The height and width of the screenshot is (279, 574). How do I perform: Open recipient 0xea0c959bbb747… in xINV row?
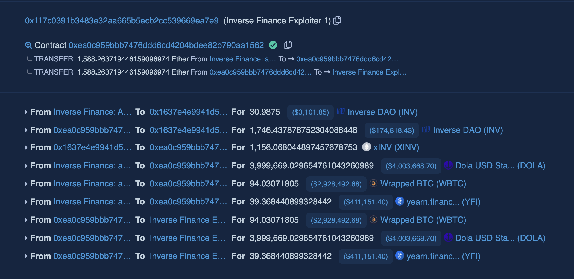[189, 147]
